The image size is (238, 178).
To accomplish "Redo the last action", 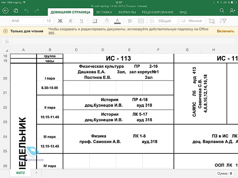I will tap(37, 11).
